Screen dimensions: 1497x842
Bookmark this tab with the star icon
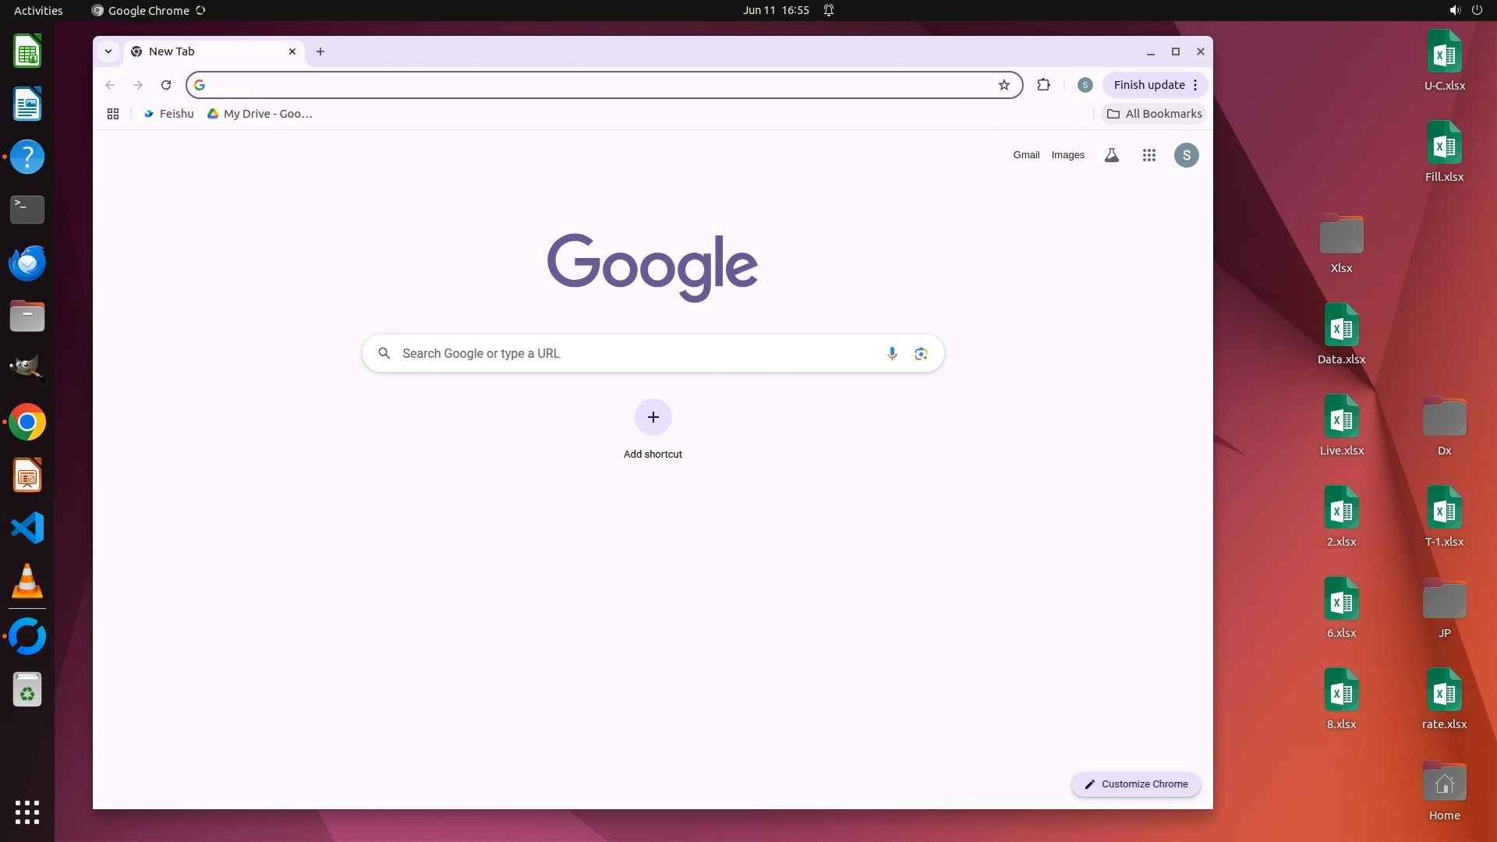tap(1004, 85)
